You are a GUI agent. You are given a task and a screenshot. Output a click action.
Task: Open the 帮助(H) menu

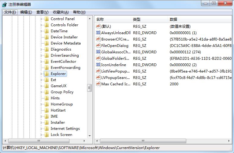coord(79,12)
